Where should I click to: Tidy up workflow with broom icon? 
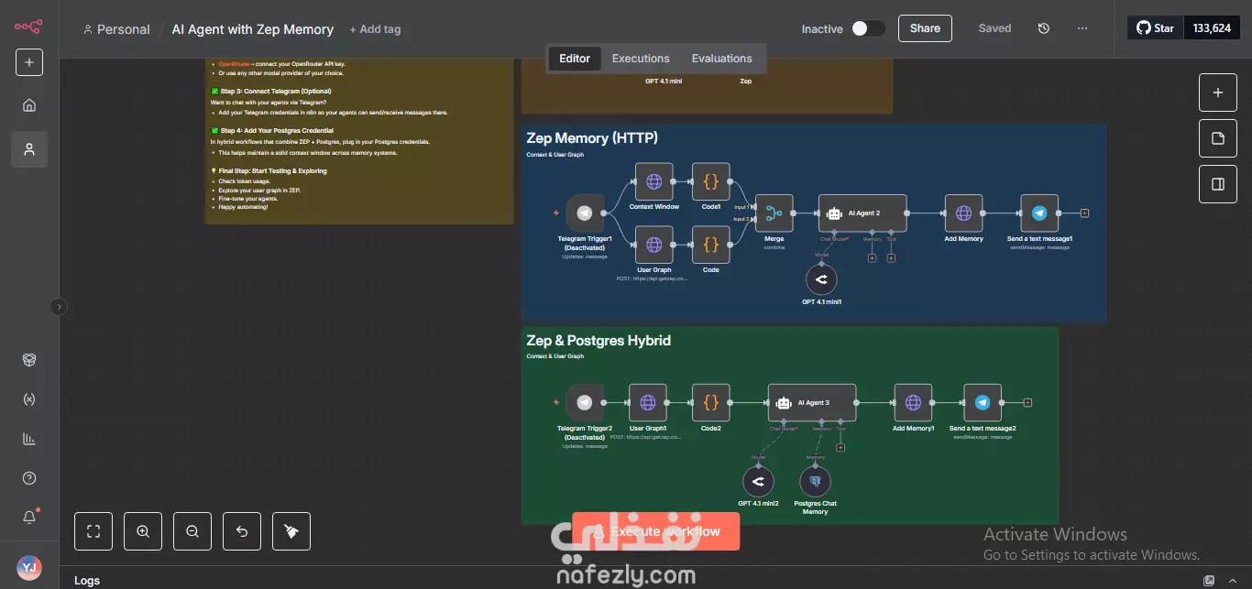291,531
